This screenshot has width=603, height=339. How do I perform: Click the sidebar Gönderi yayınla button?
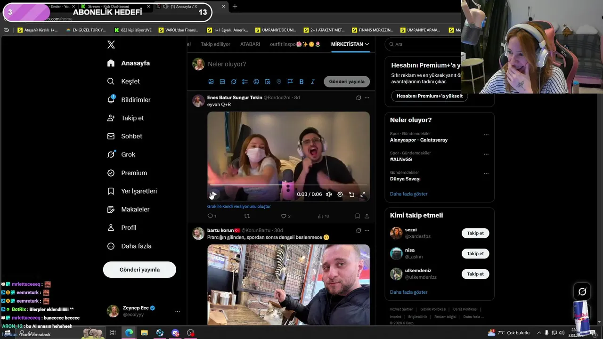click(x=139, y=270)
